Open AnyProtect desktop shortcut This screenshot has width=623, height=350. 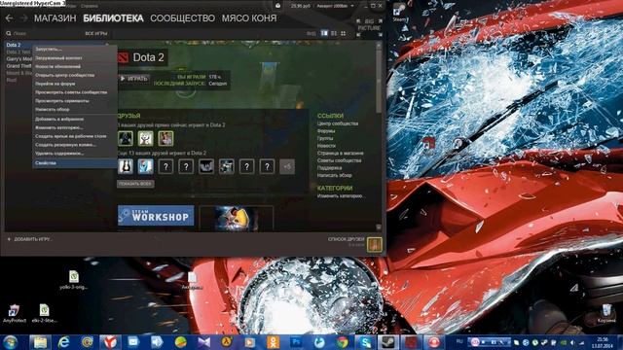coord(15,313)
